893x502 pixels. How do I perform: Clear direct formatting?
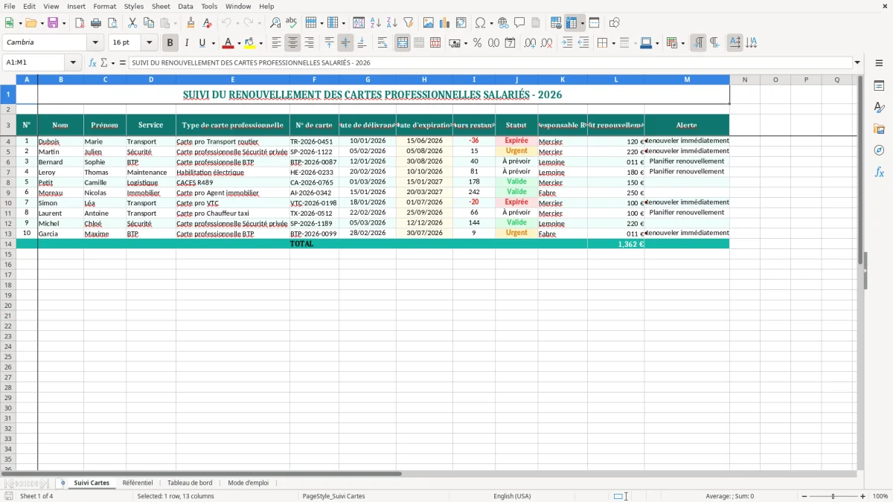pyautogui.click(x=207, y=23)
